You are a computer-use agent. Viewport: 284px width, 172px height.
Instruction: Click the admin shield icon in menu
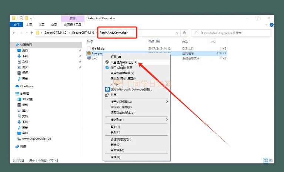point(107,62)
